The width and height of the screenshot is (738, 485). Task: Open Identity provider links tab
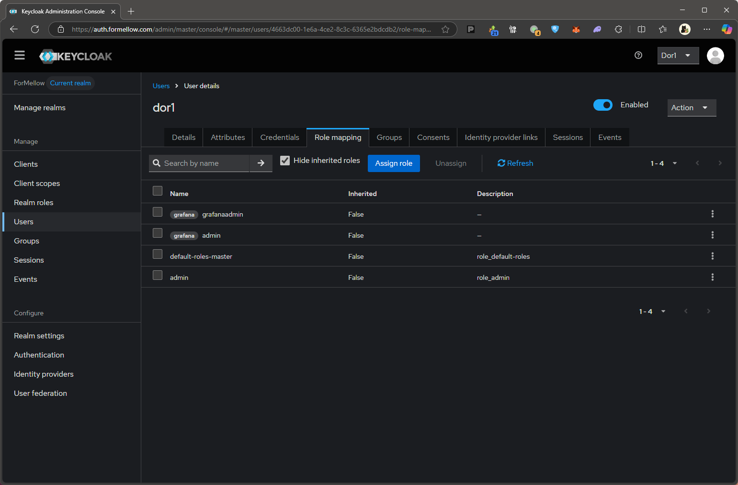click(x=501, y=138)
